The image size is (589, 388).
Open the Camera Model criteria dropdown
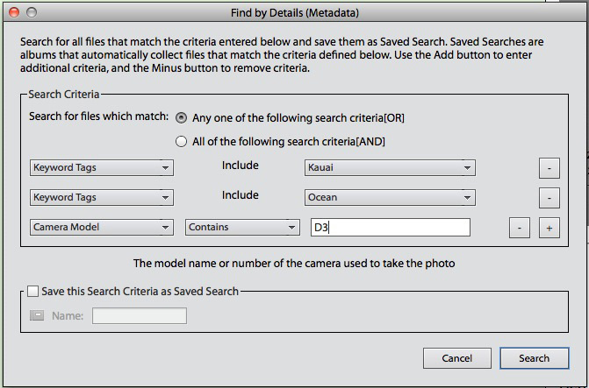pyautogui.click(x=102, y=227)
